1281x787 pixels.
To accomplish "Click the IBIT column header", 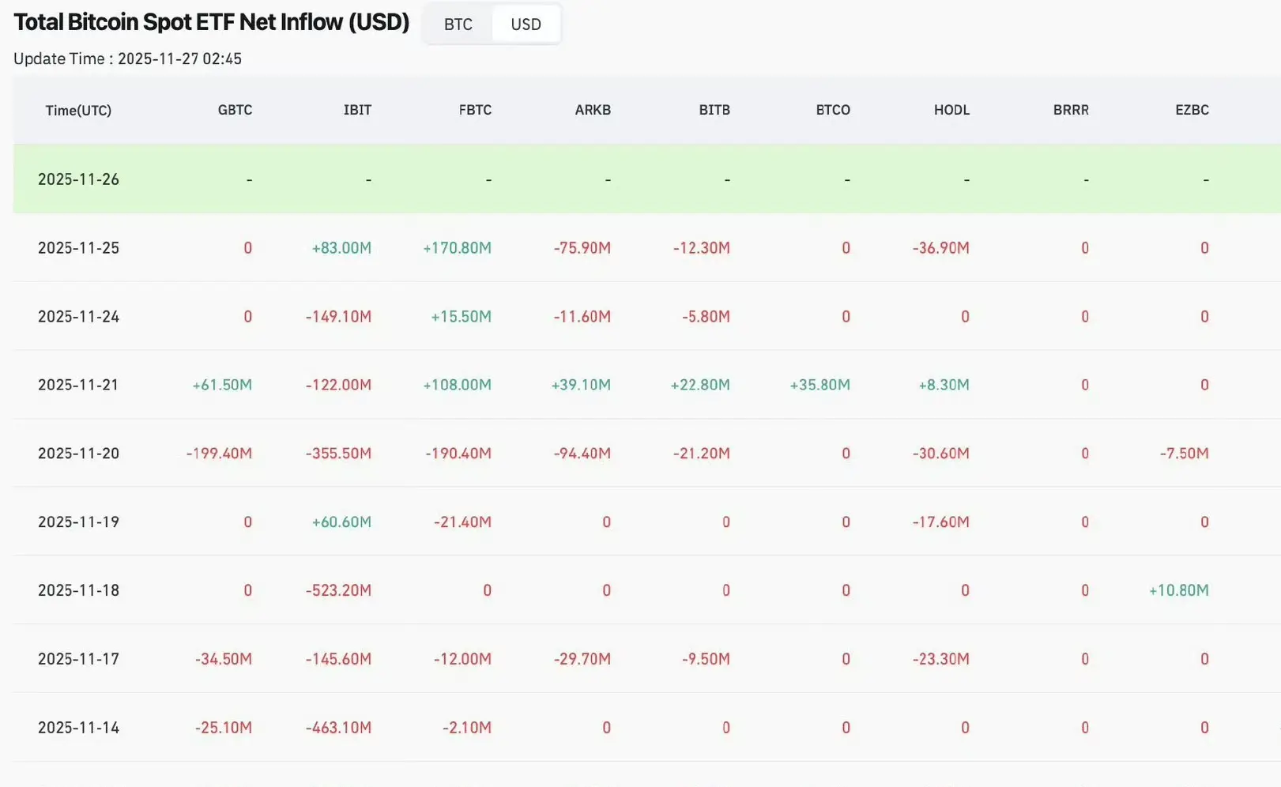I will (x=357, y=110).
